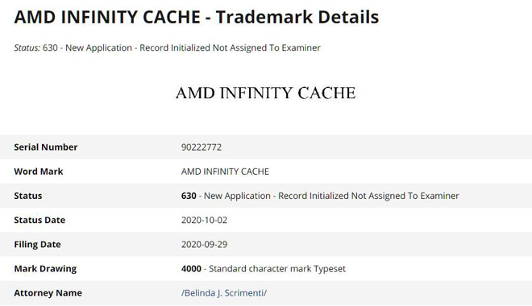The width and height of the screenshot is (532, 306).
Task: Click the Trademark Details part of the title
Action: pyautogui.click(x=297, y=17)
